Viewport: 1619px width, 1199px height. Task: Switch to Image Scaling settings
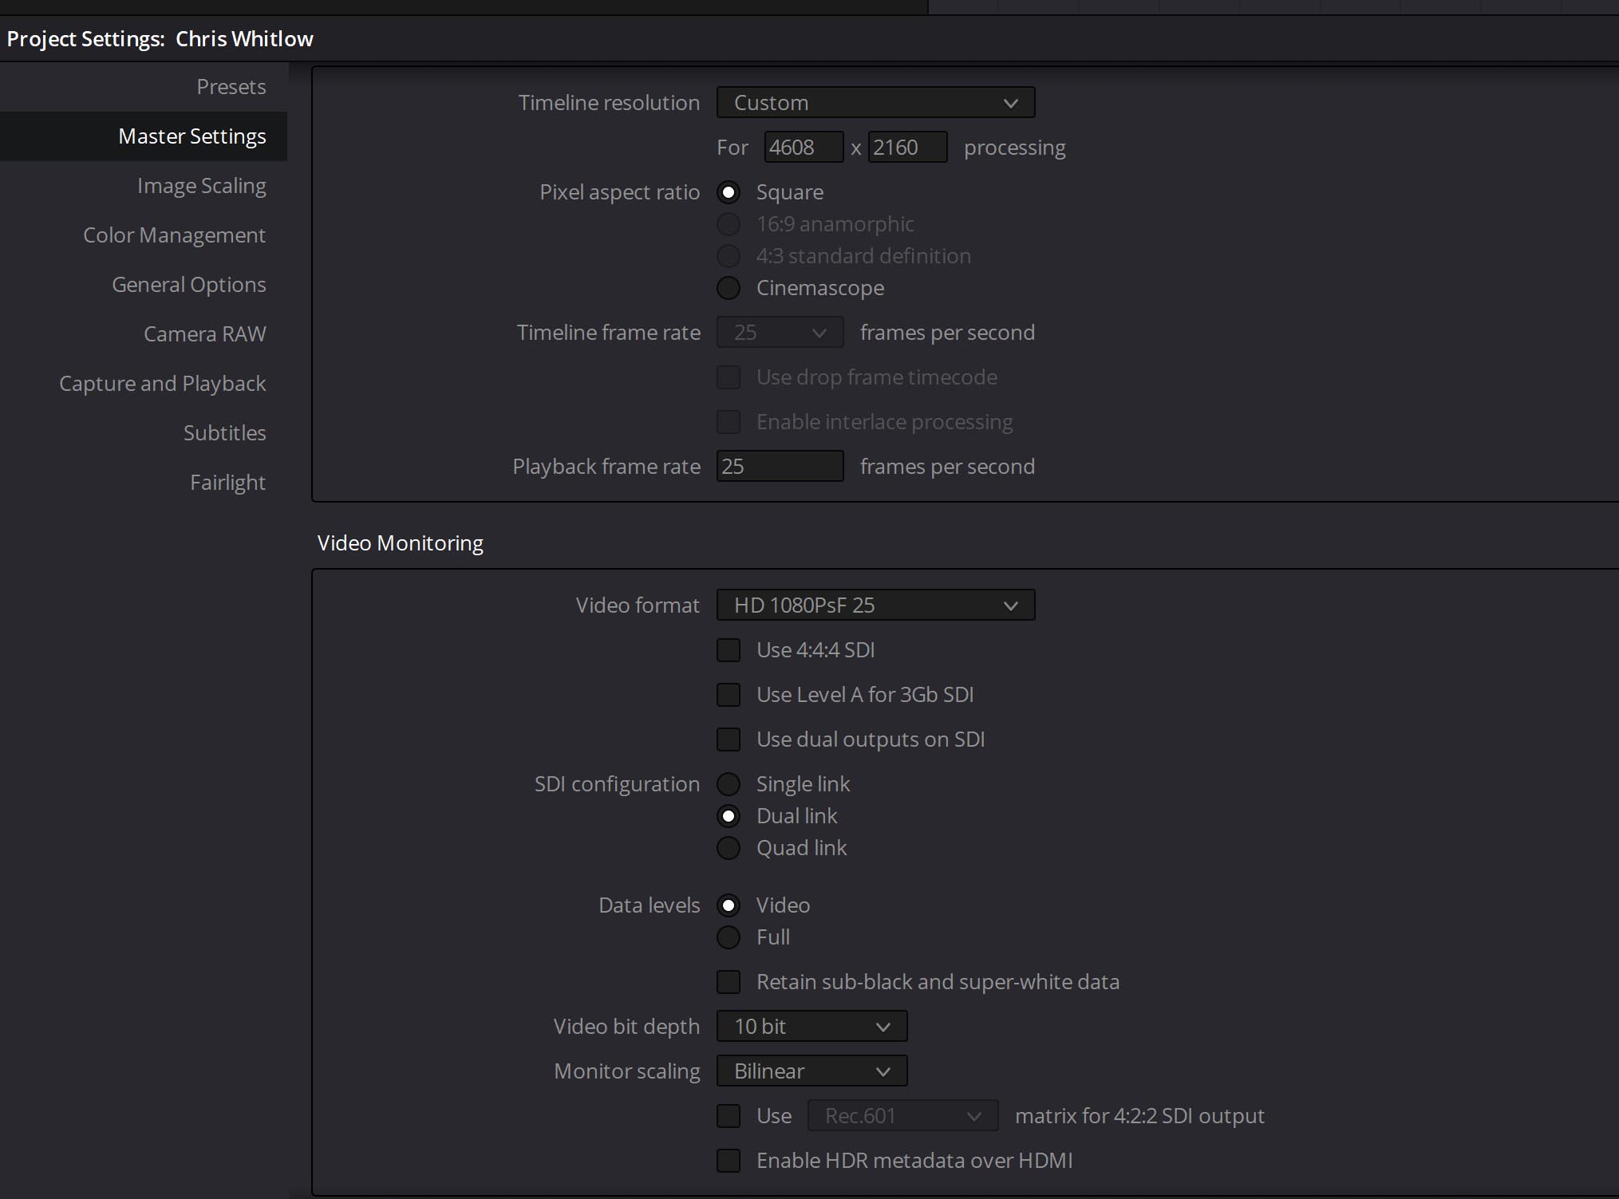[x=201, y=186]
